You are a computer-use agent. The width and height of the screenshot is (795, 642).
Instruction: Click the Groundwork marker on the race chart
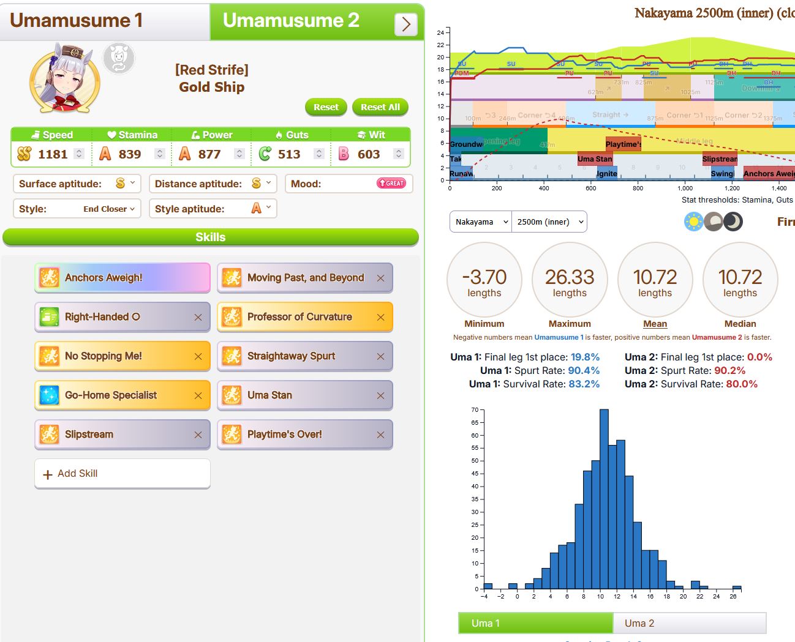[467, 144]
